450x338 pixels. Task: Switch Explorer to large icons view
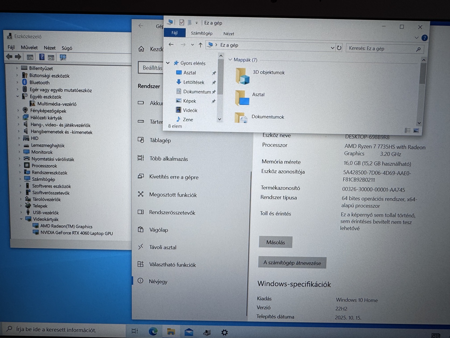[416, 130]
